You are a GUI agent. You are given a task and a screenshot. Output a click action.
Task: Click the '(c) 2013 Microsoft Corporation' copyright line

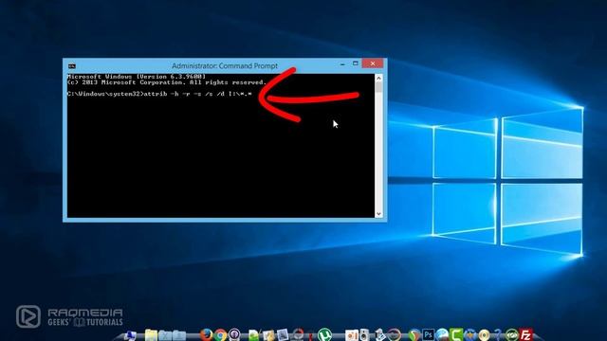[167, 82]
